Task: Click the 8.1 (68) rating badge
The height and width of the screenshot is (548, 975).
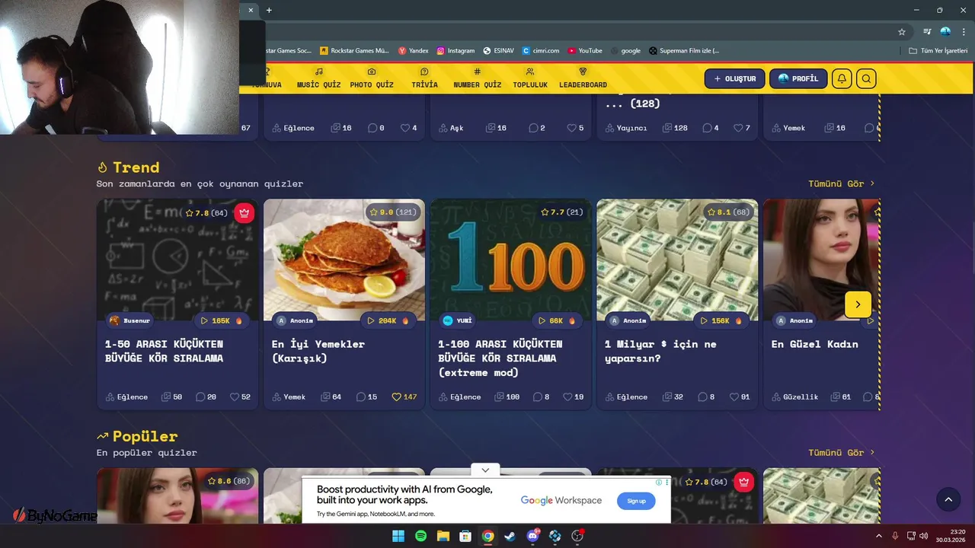Action: (727, 212)
